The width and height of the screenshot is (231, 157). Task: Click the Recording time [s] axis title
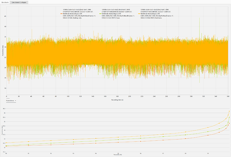coord(118,99)
